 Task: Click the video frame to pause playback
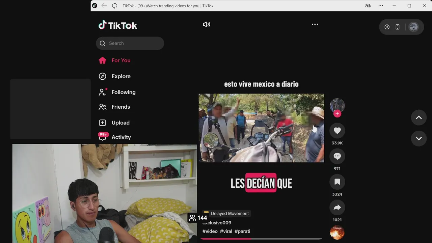[261, 128]
